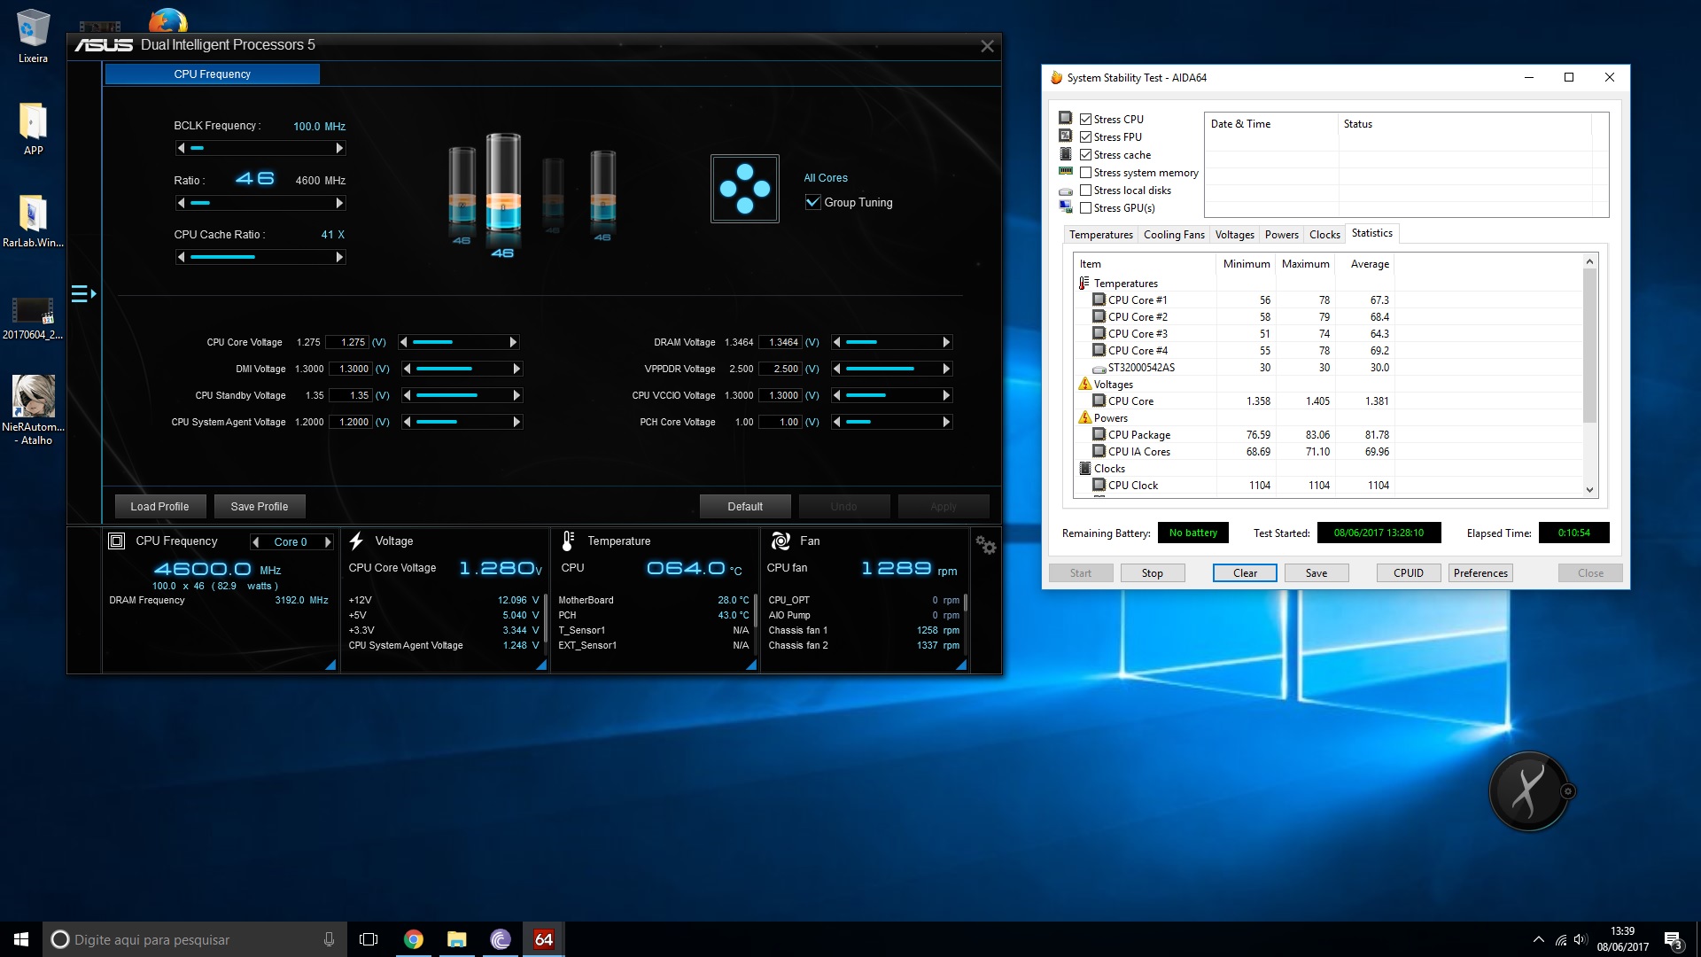The image size is (1701, 957).
Task: Click the Default button
Action: click(x=745, y=507)
